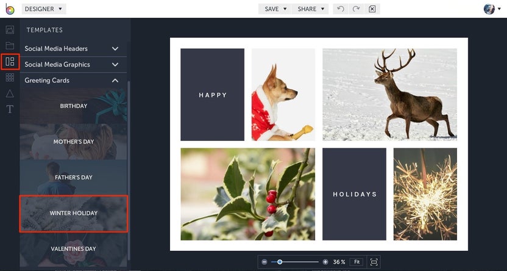Open the grid layouts sidebar icon
This screenshot has height=271, width=507.
pos(10,78)
